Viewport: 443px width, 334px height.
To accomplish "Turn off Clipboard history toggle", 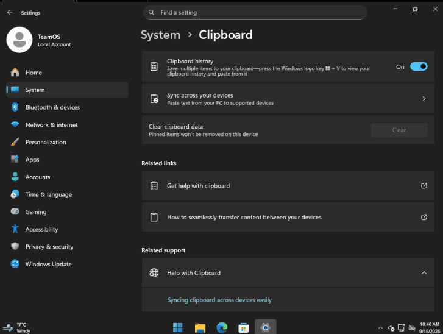I will (419, 66).
